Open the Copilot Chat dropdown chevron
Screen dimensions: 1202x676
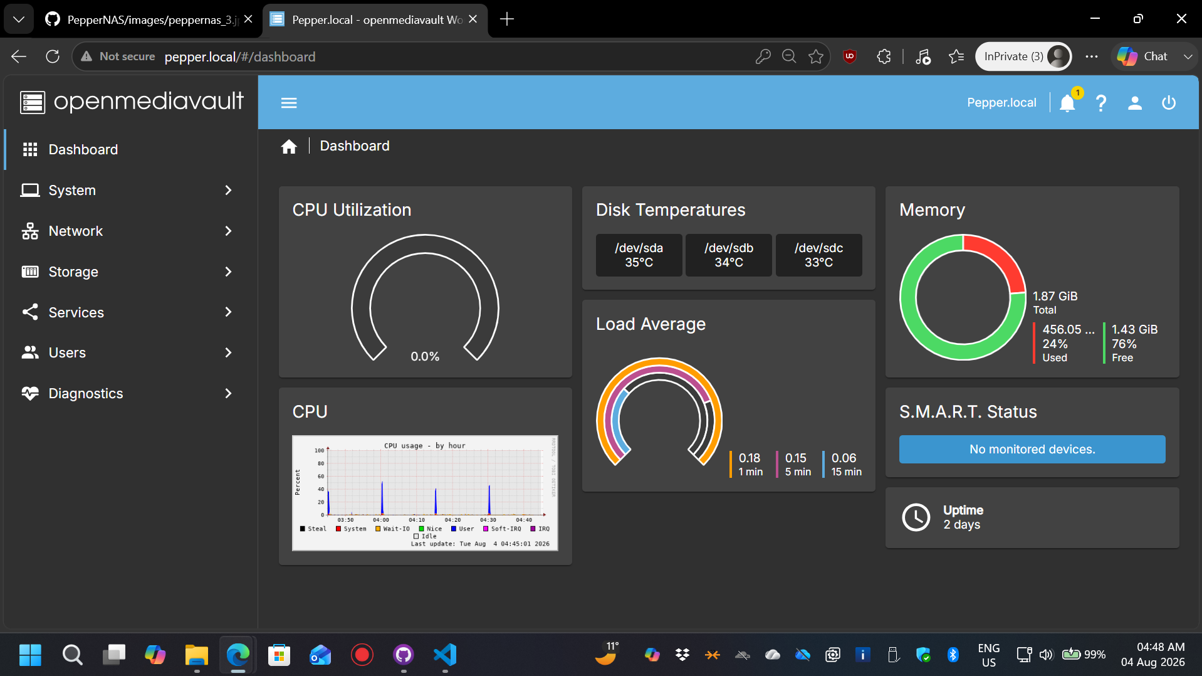coord(1188,56)
